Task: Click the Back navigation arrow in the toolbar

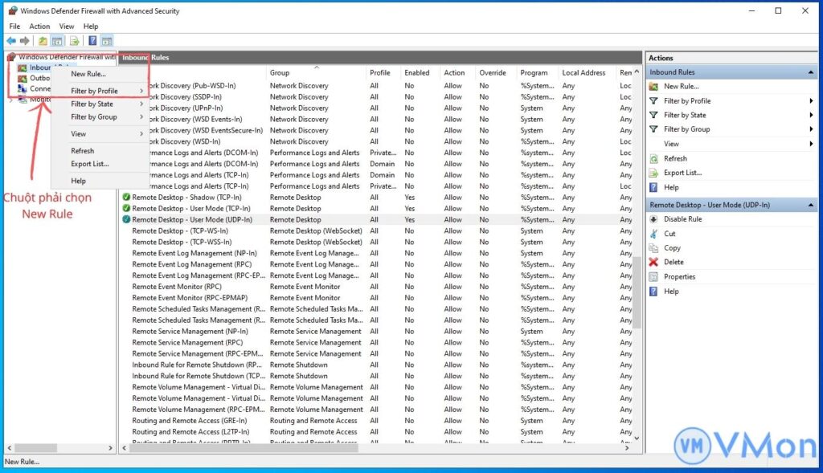Action: pos(11,40)
